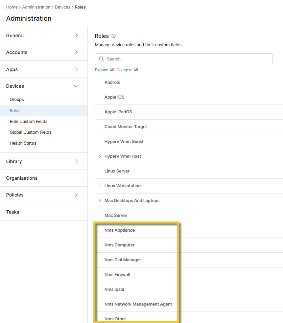The height and width of the screenshot is (323, 283).
Task: Select the Nms Firewall role
Action: 117,275
